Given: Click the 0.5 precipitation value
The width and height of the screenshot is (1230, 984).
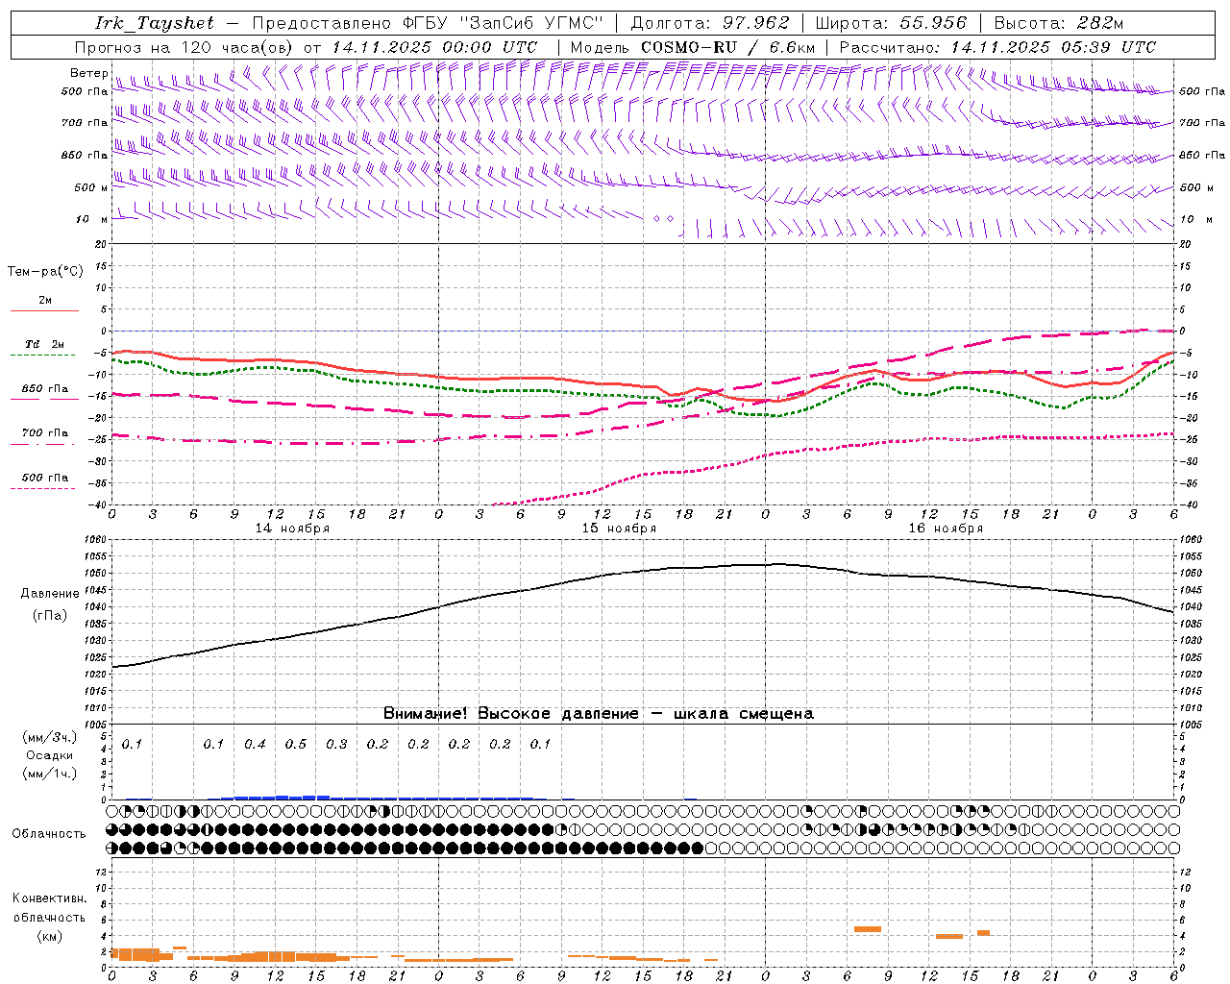Looking at the screenshot, I should point(296,744).
